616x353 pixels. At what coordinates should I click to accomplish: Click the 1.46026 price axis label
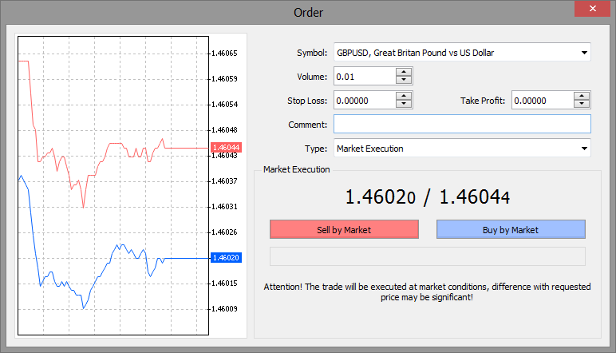(x=224, y=232)
